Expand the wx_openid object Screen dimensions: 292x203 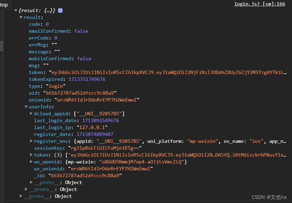pyautogui.click(x=31, y=162)
